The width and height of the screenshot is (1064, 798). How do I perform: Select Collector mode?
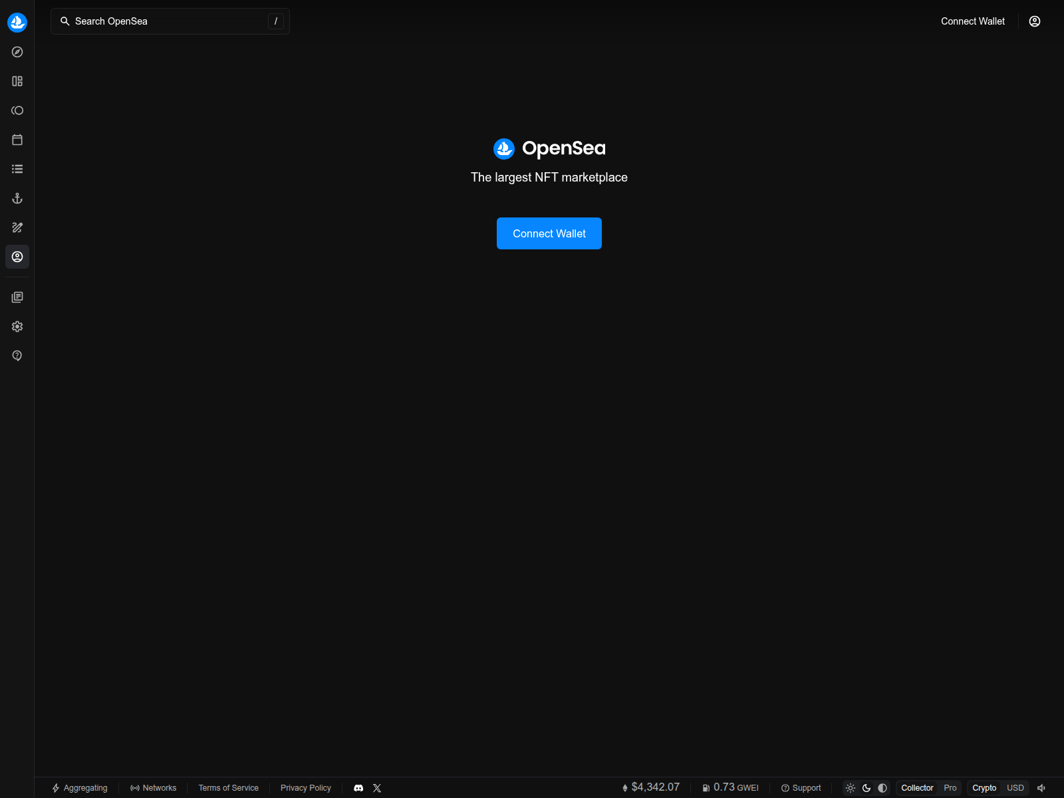point(917,788)
